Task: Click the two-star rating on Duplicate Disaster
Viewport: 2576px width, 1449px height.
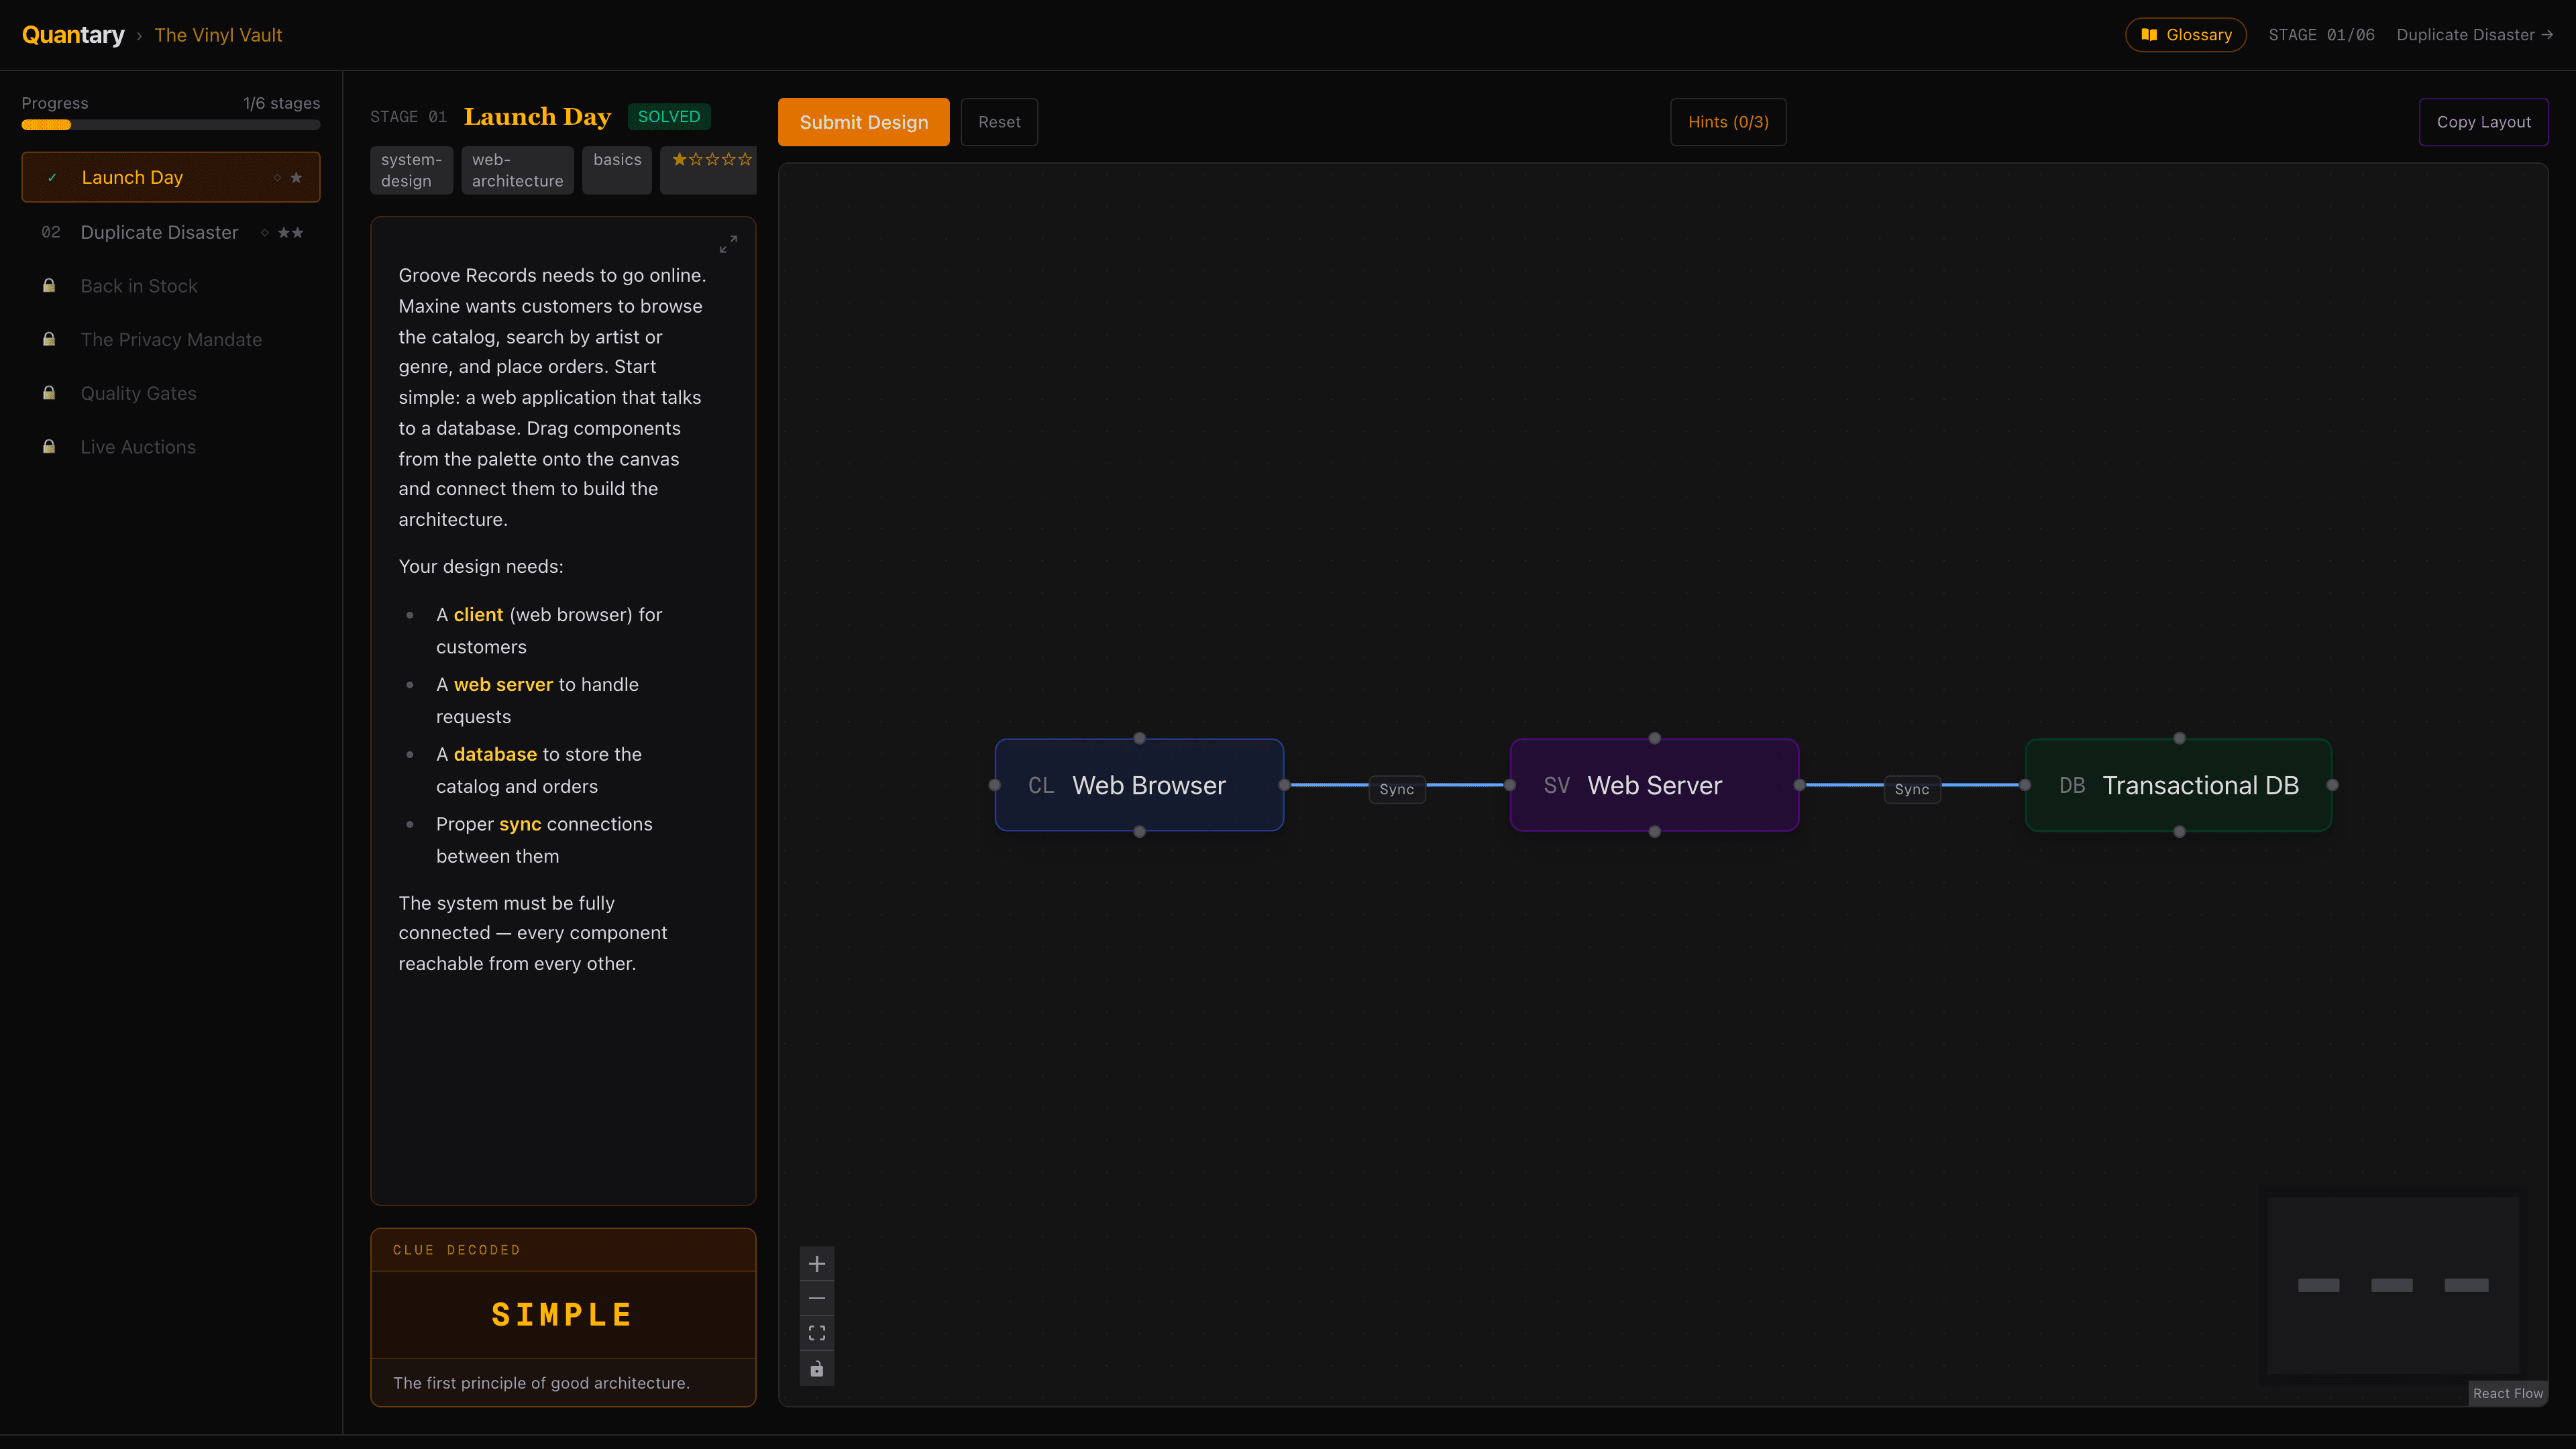Action: (290, 232)
